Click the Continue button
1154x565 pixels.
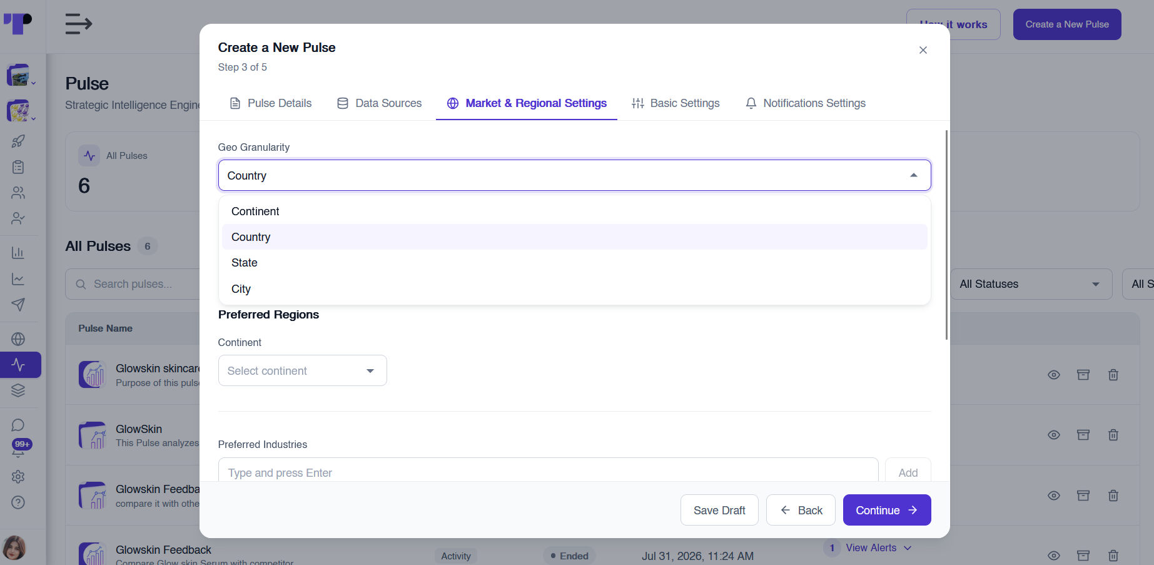pos(887,510)
